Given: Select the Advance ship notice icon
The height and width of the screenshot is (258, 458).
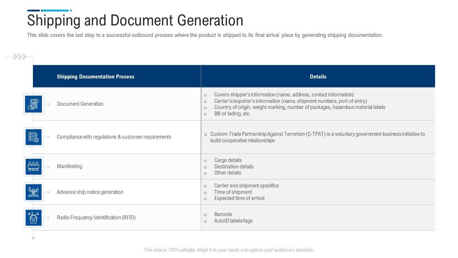Looking at the screenshot, I should (x=34, y=192).
